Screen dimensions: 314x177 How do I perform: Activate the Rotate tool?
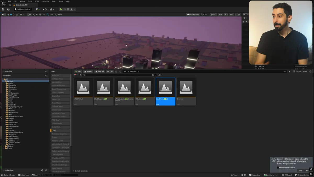[x=14, y=14]
